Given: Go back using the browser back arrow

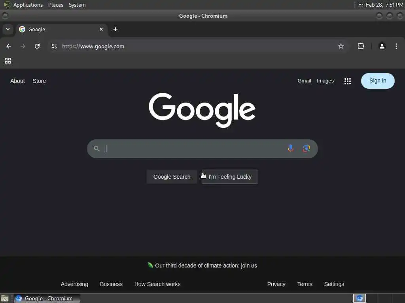Looking at the screenshot, I should point(9,47).
